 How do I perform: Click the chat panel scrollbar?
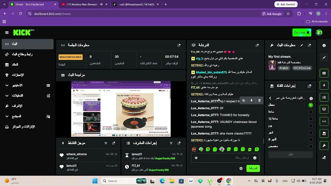(x=264, y=141)
